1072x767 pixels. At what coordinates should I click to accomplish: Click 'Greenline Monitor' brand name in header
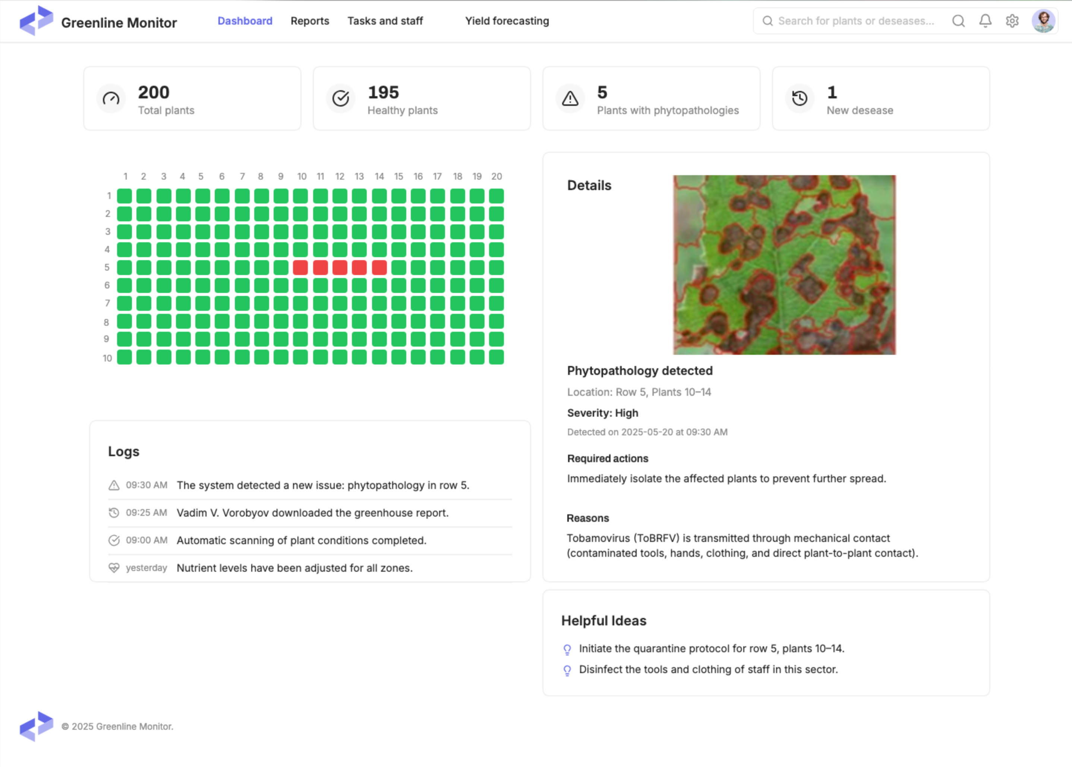pyautogui.click(x=119, y=22)
